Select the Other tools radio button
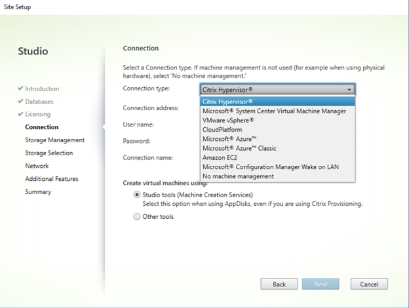 point(137,217)
